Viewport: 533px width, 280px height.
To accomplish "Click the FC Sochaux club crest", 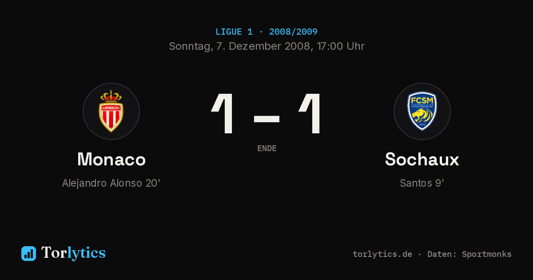I will pyautogui.click(x=422, y=111).
